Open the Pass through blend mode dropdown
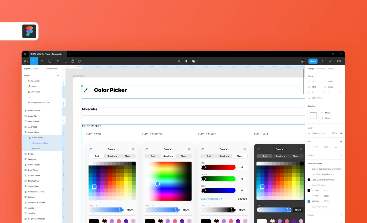This screenshot has height=223, width=367. (x=318, y=133)
